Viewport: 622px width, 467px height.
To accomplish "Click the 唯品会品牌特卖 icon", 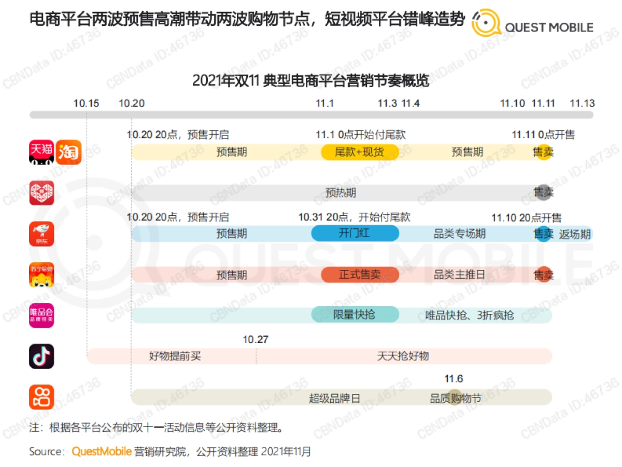I will [x=41, y=315].
